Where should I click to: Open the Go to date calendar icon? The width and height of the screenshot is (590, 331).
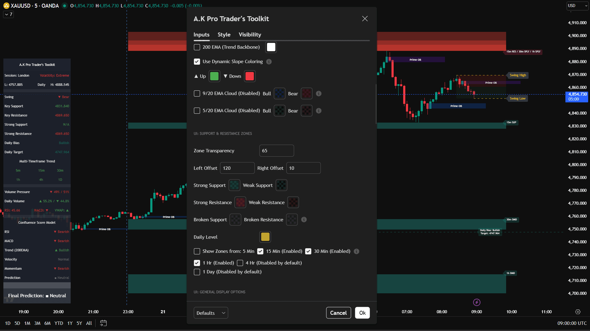click(103, 323)
